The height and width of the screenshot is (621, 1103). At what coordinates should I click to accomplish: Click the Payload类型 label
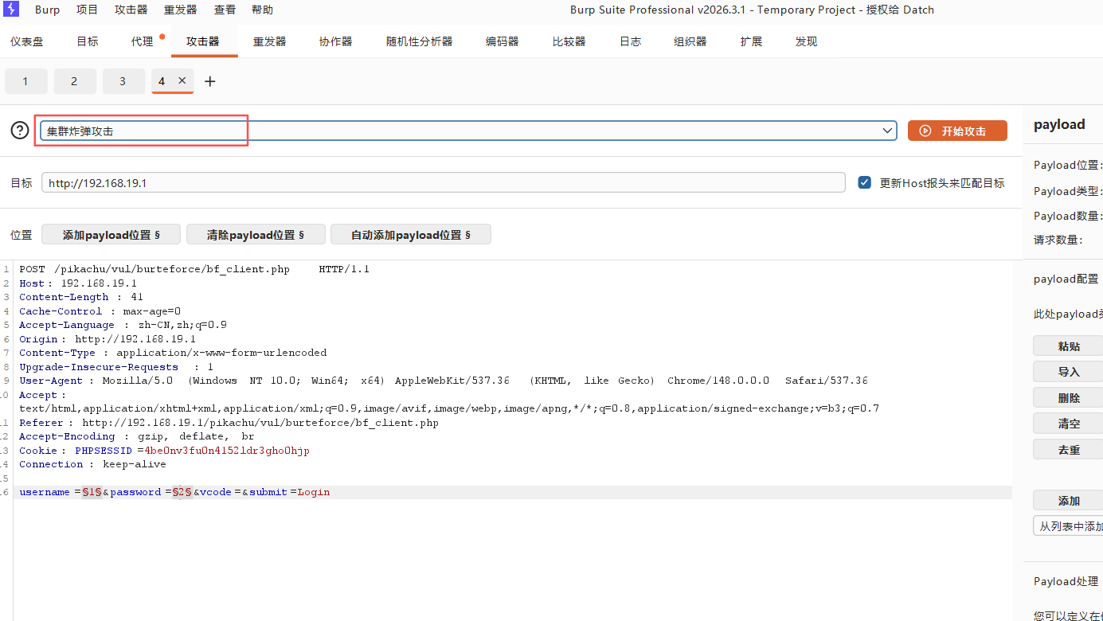pos(1067,191)
